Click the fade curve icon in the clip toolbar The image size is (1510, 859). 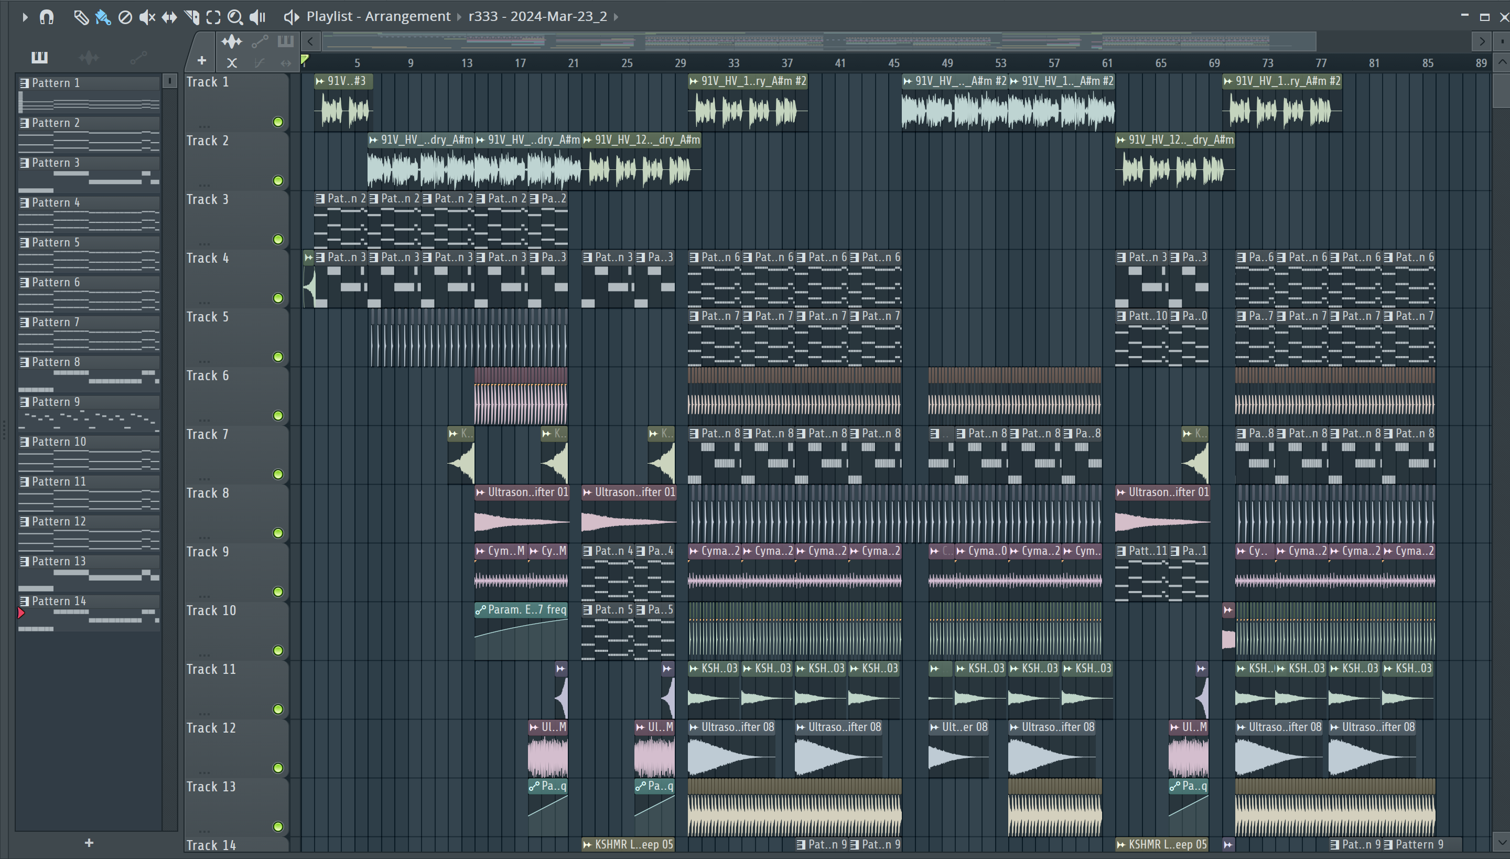(x=259, y=62)
